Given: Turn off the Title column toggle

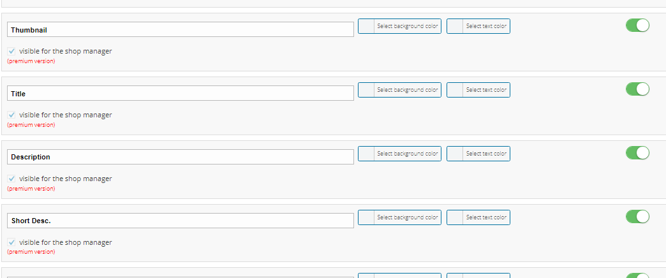Looking at the screenshot, I should pos(637,89).
